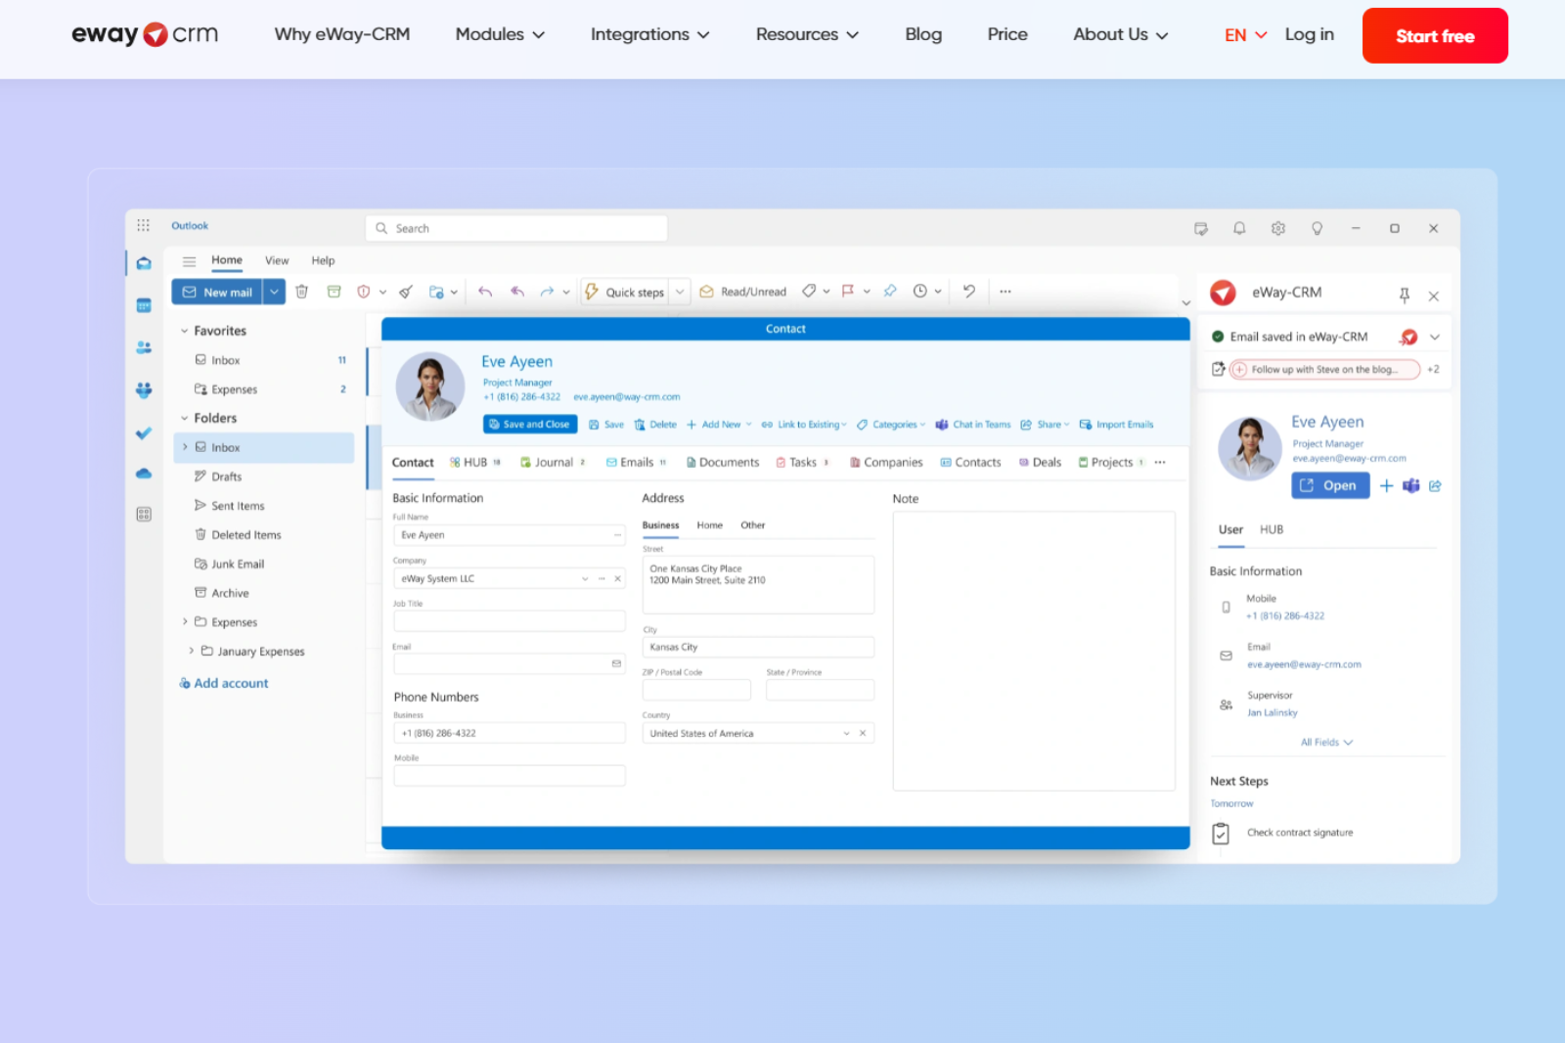
Task: Toggle the Outlook hamburger navigation pane icon
Action: click(189, 261)
